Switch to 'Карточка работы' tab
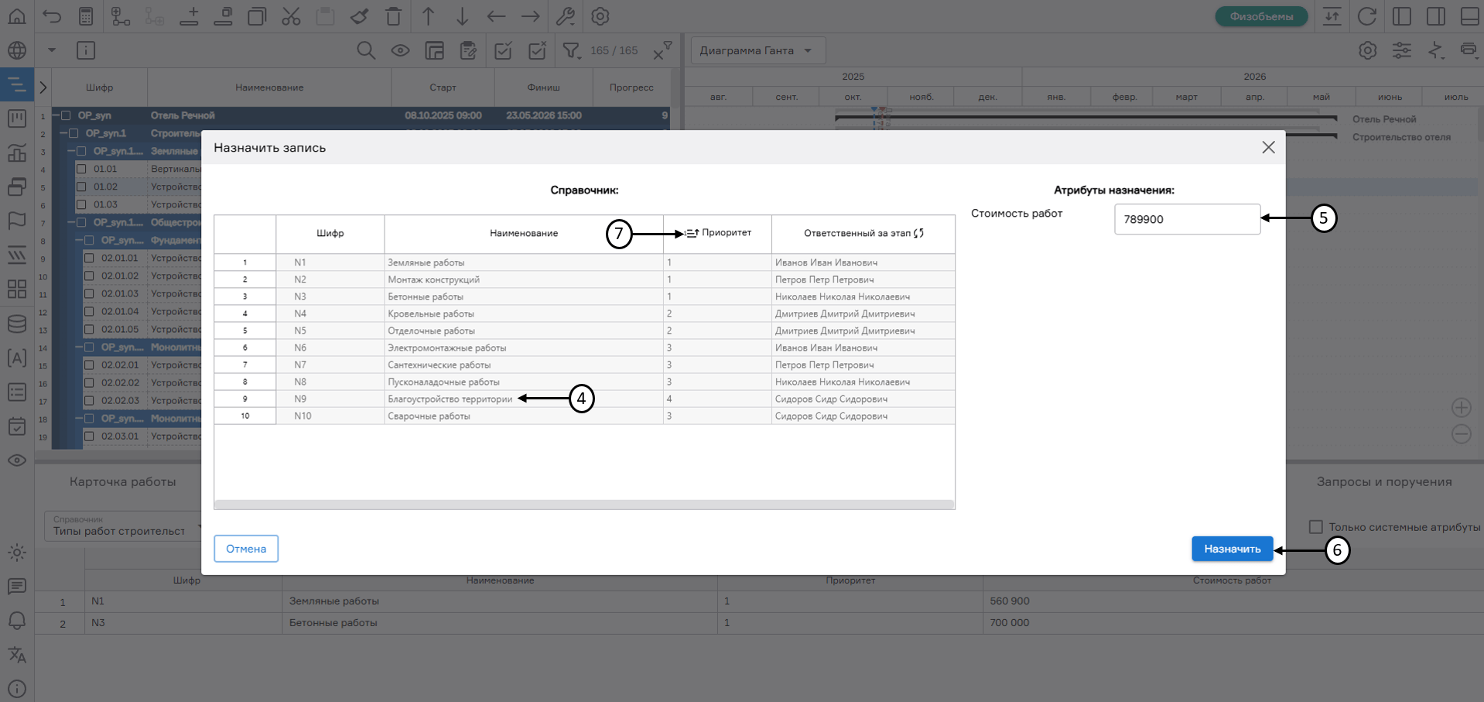 (x=123, y=481)
